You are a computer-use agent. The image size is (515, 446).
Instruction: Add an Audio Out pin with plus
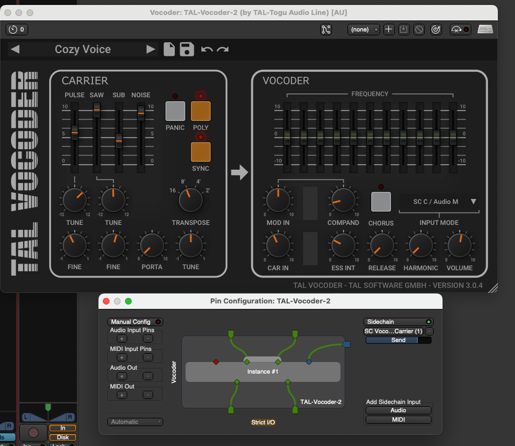click(122, 376)
